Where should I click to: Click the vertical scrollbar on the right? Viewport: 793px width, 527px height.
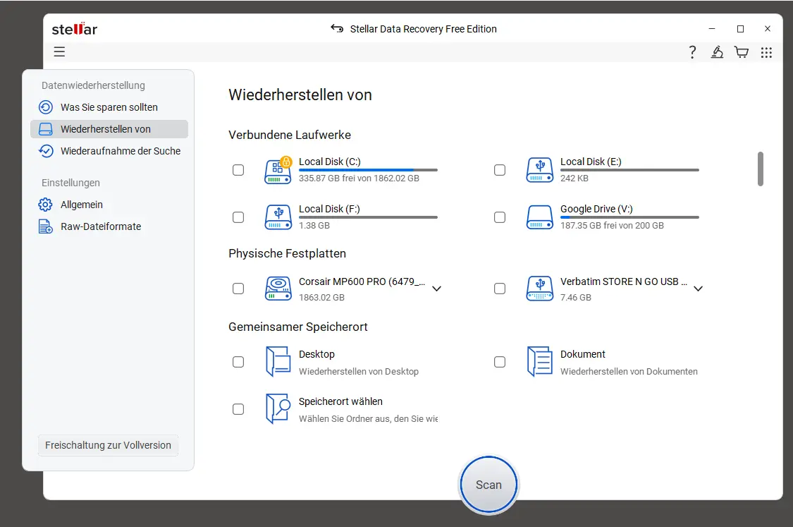pyautogui.click(x=761, y=169)
